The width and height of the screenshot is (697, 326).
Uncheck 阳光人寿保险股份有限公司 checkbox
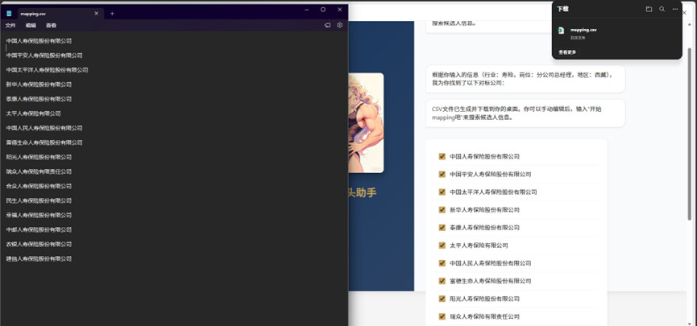(442, 299)
